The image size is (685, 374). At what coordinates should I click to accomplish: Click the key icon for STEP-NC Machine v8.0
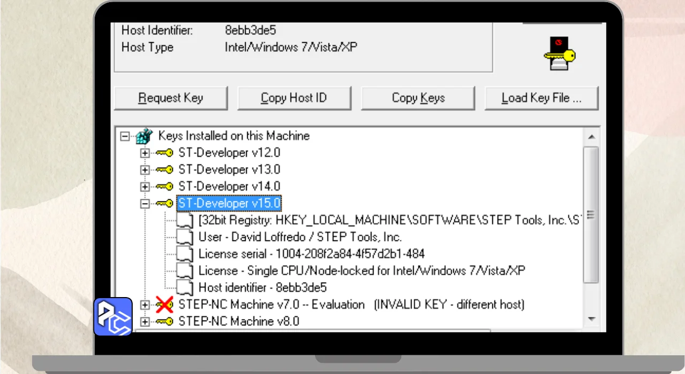(x=164, y=322)
